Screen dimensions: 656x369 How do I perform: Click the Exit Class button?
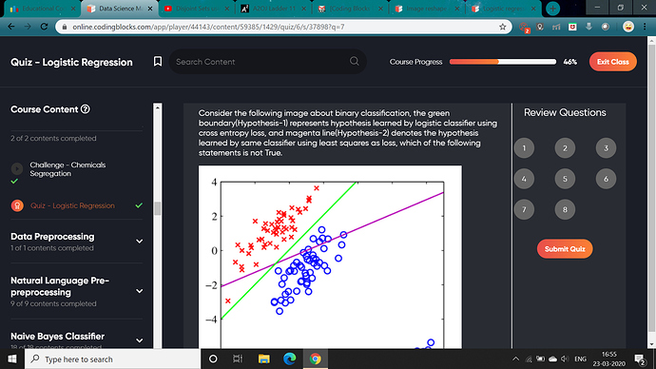613,62
